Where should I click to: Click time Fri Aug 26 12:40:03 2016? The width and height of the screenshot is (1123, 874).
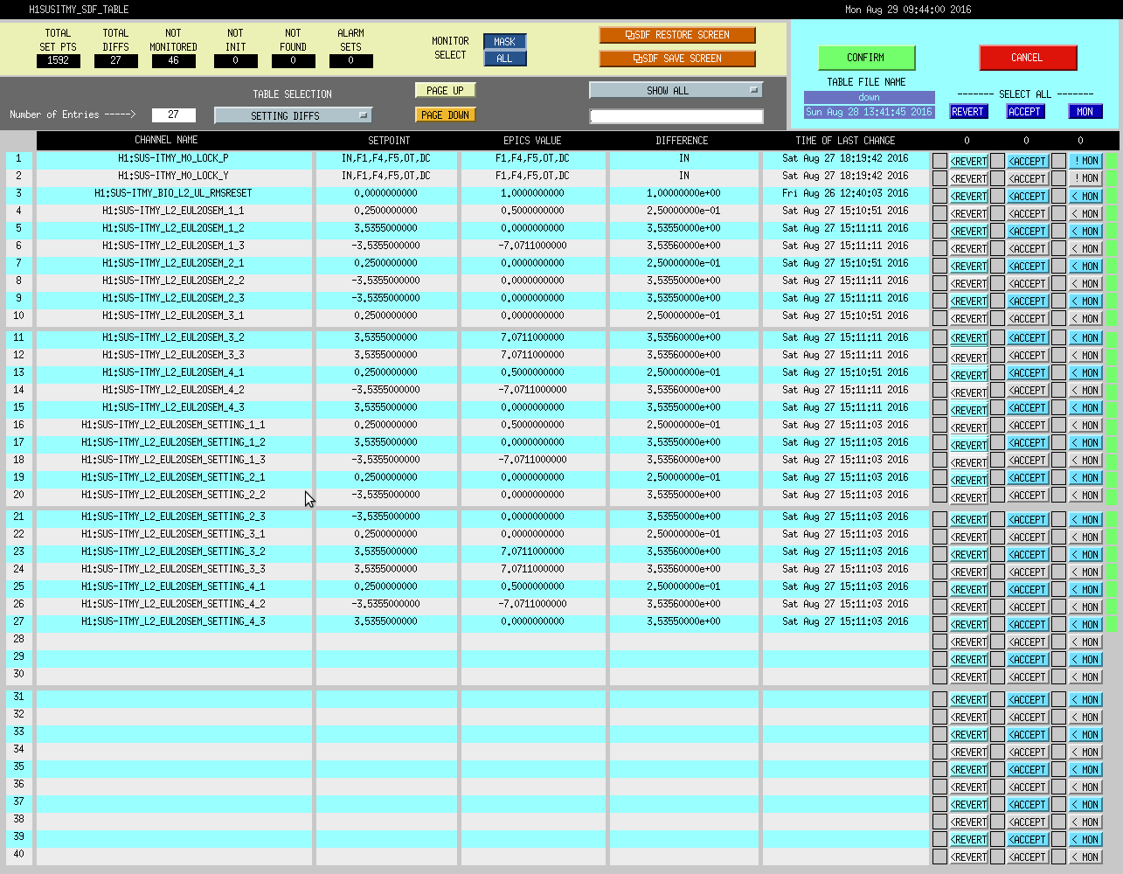[x=845, y=193]
